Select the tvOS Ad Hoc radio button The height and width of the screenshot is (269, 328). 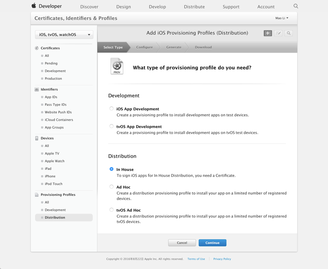point(112,210)
